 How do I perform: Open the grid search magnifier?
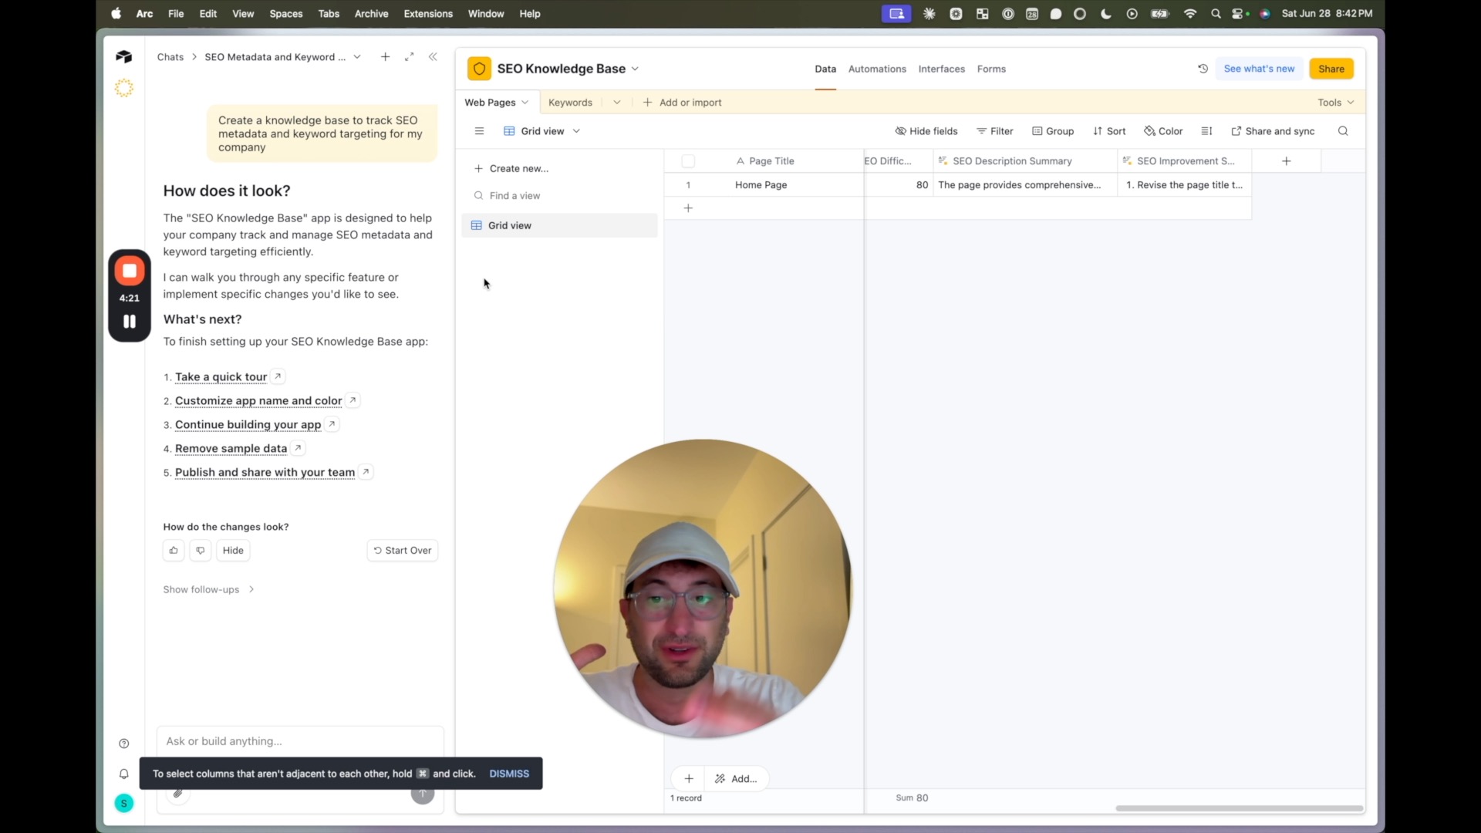[x=1343, y=131]
